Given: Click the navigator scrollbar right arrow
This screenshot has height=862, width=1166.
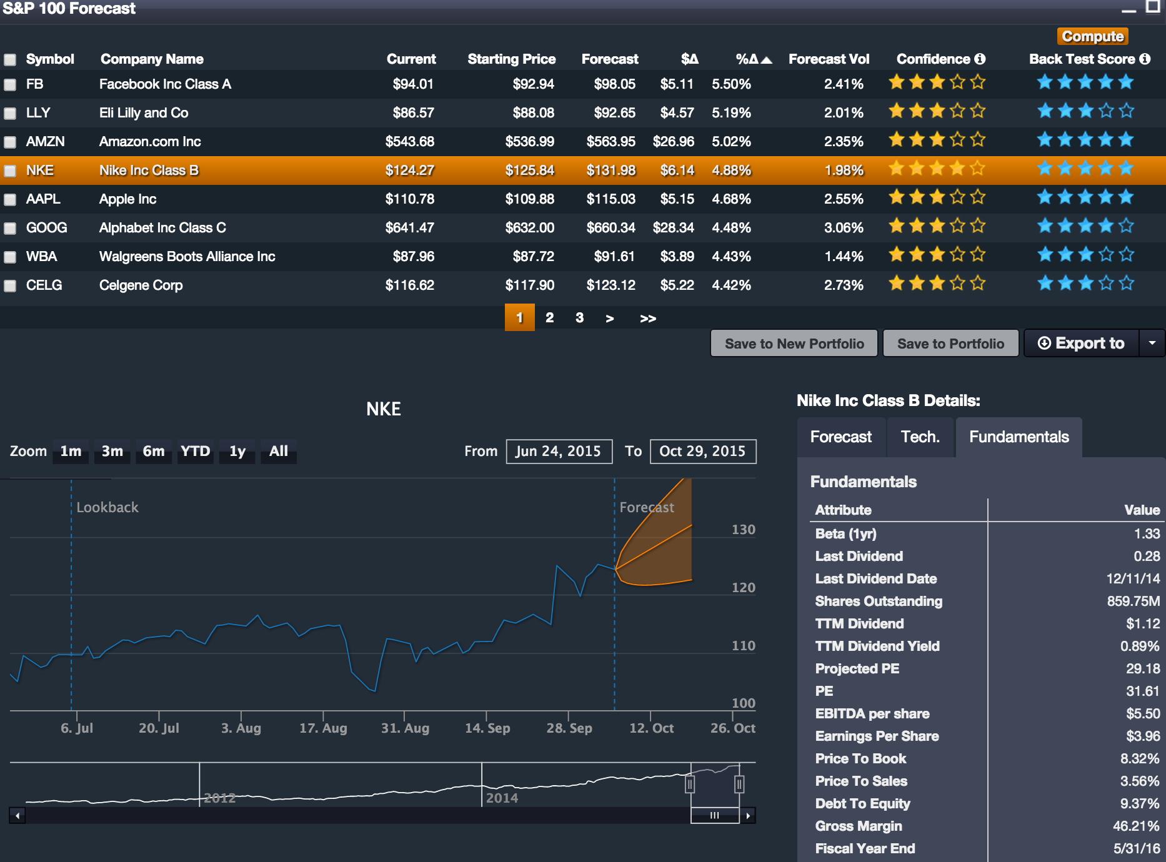Looking at the screenshot, I should coord(748,815).
